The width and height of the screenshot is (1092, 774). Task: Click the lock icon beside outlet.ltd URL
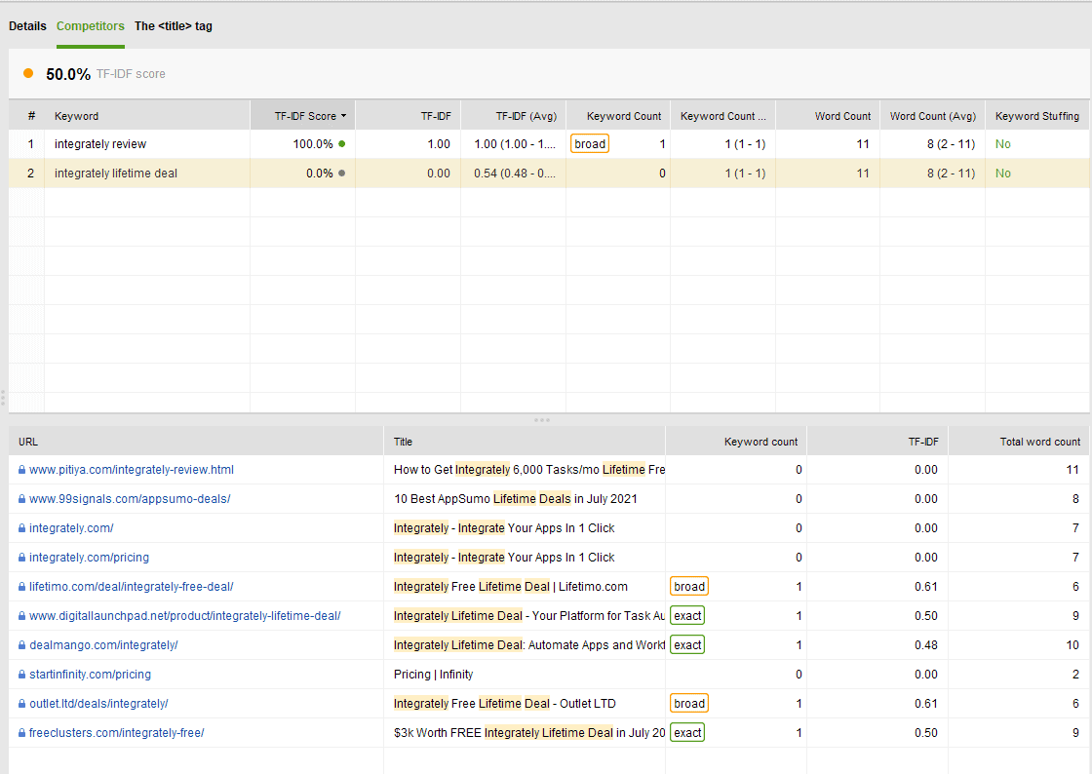point(22,704)
